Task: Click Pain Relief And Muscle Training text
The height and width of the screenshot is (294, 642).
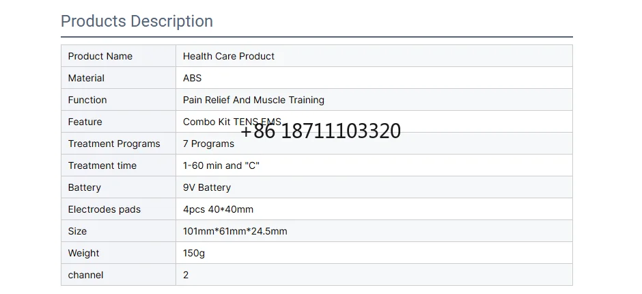Action: (253, 100)
